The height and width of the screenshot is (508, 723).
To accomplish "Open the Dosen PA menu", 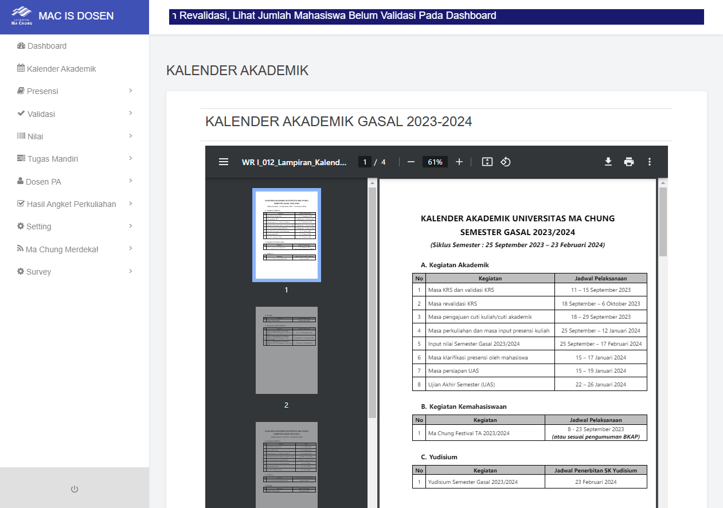I will (x=75, y=181).
